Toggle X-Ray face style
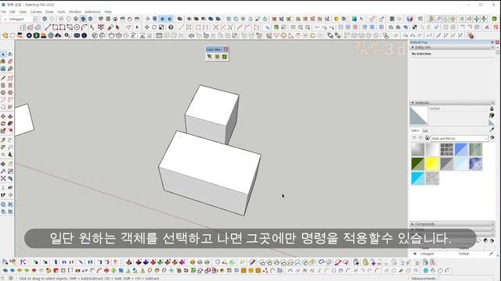Screen dimensions: 501x281 point(45,19)
